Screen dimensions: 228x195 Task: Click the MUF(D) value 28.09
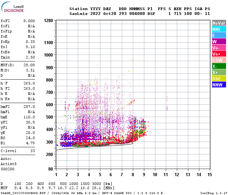pos(29,65)
